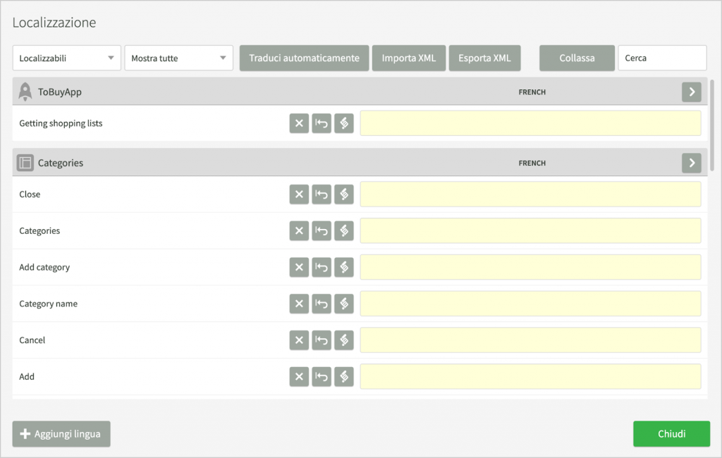The image size is (722, 458).
Task: Clear translation for Getting shopping lists
Action: point(299,123)
